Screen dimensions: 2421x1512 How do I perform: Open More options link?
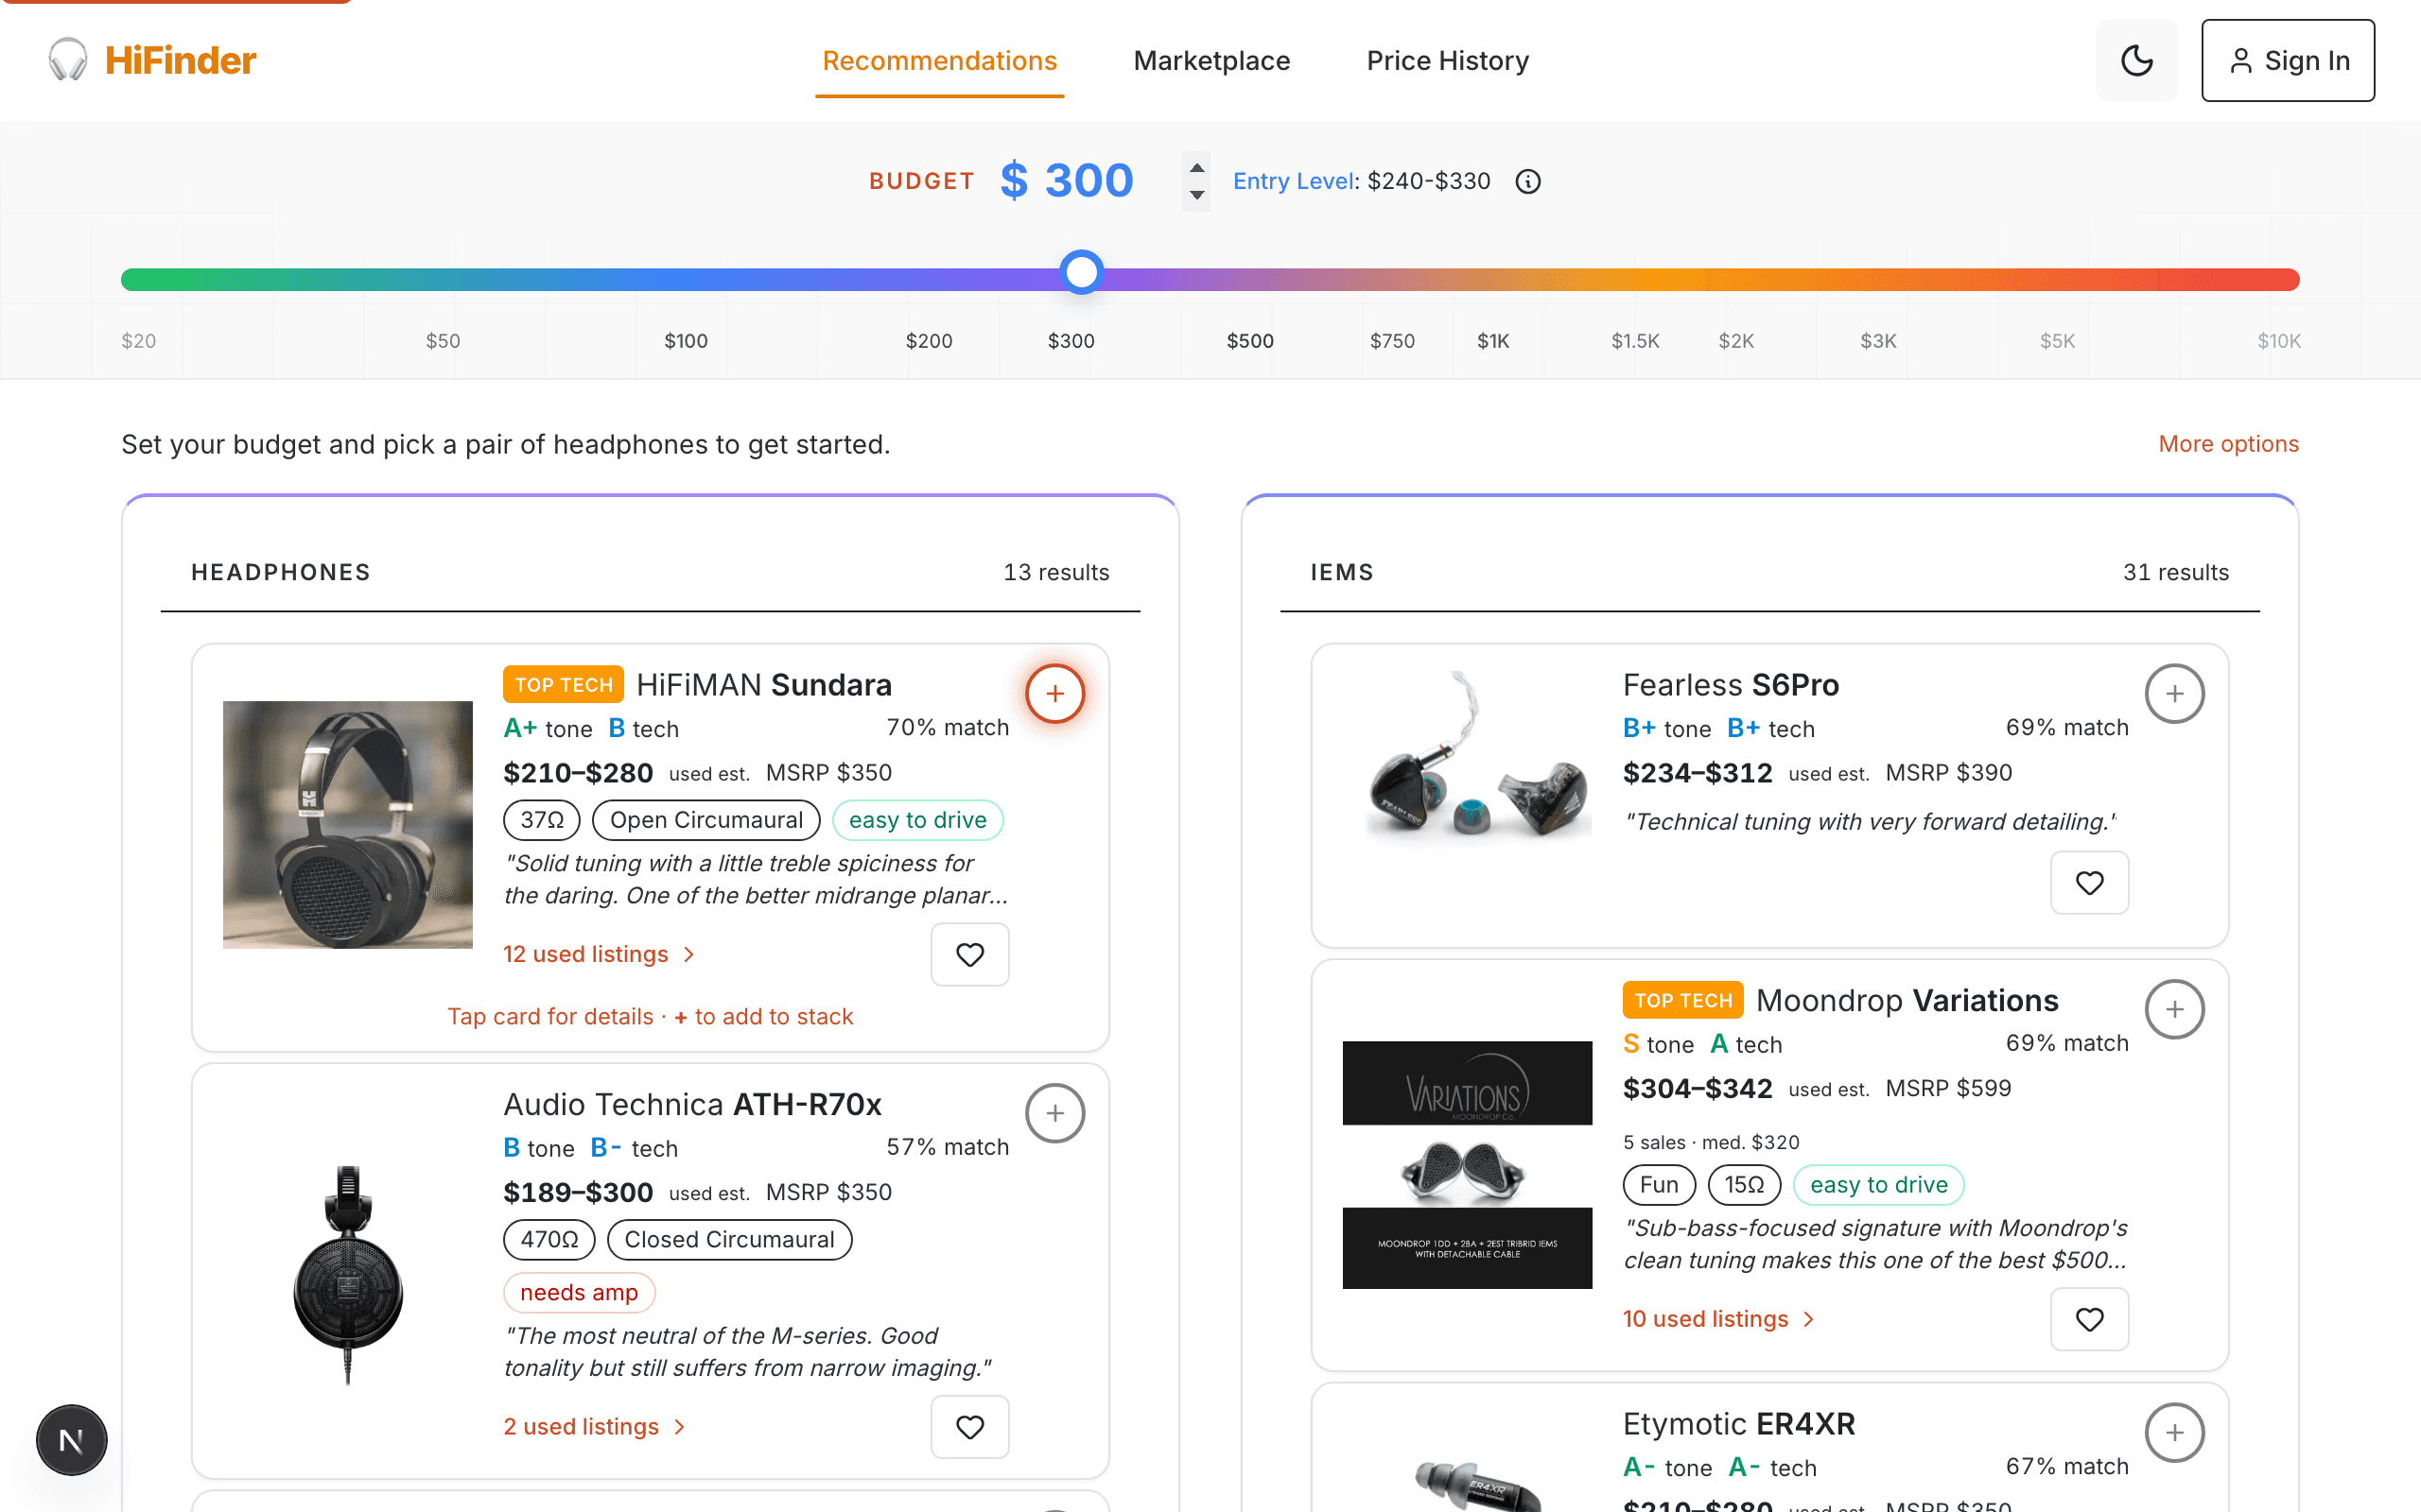coord(2229,443)
